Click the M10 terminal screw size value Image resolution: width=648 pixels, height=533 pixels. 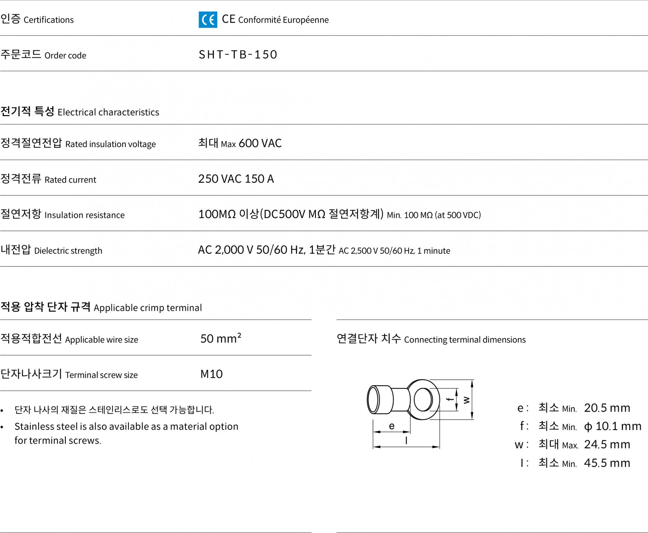[x=212, y=374]
